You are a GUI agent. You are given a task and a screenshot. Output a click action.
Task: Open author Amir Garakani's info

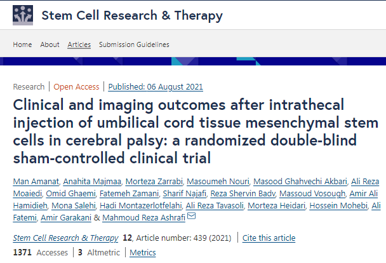[67, 219]
